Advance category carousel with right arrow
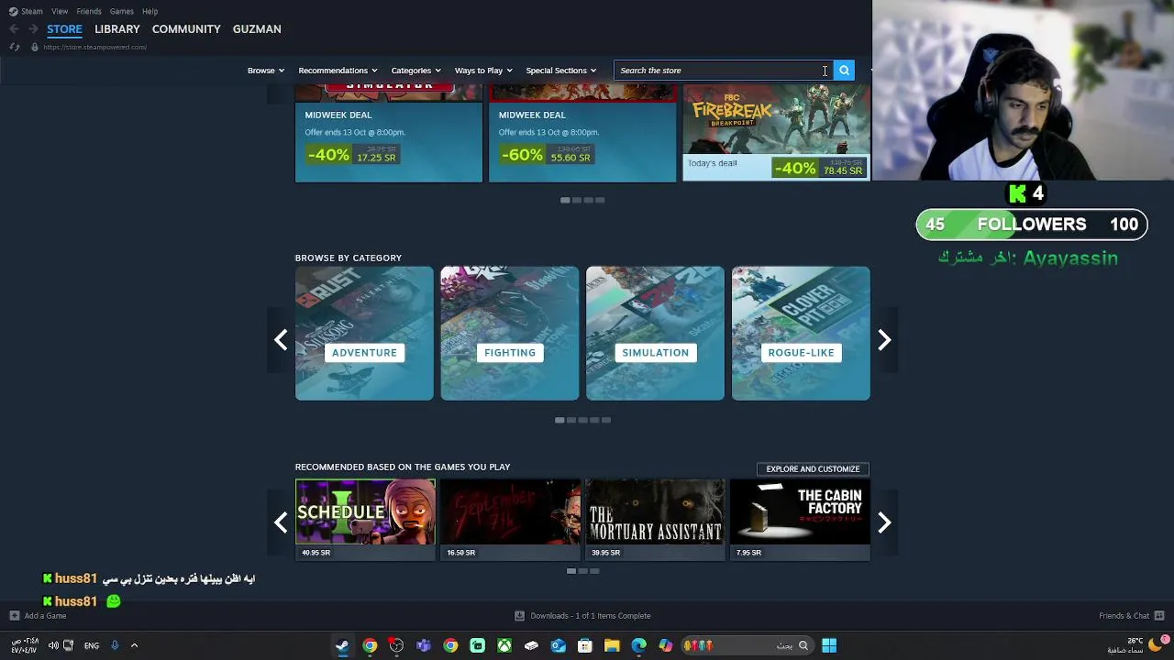 point(884,340)
